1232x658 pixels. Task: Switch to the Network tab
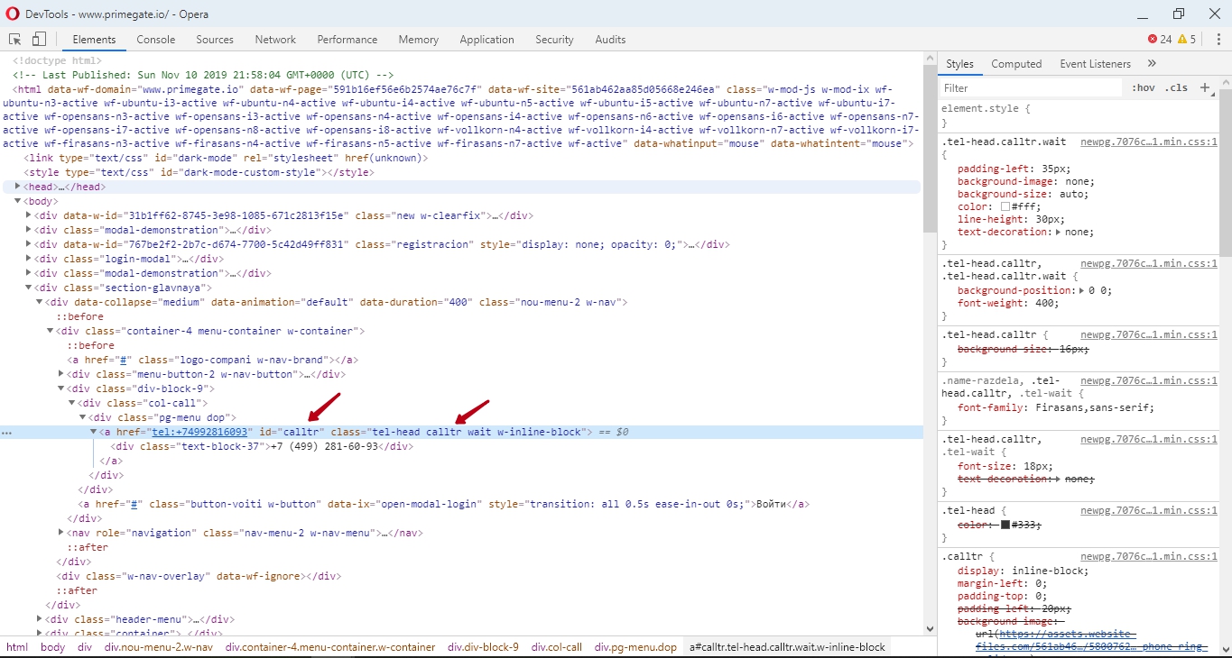click(275, 40)
